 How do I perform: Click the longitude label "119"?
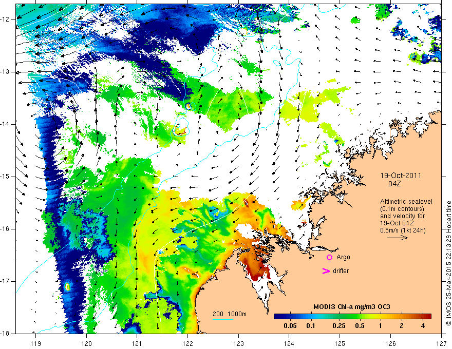36,343
